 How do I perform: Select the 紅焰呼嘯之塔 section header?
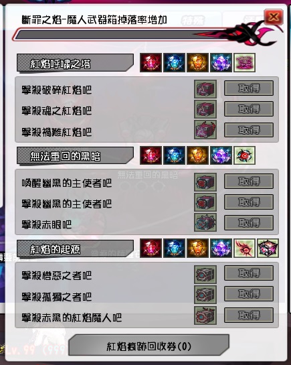[x=75, y=64]
